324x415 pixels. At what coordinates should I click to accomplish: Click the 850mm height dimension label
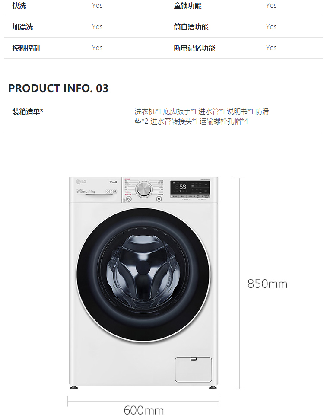click(267, 284)
